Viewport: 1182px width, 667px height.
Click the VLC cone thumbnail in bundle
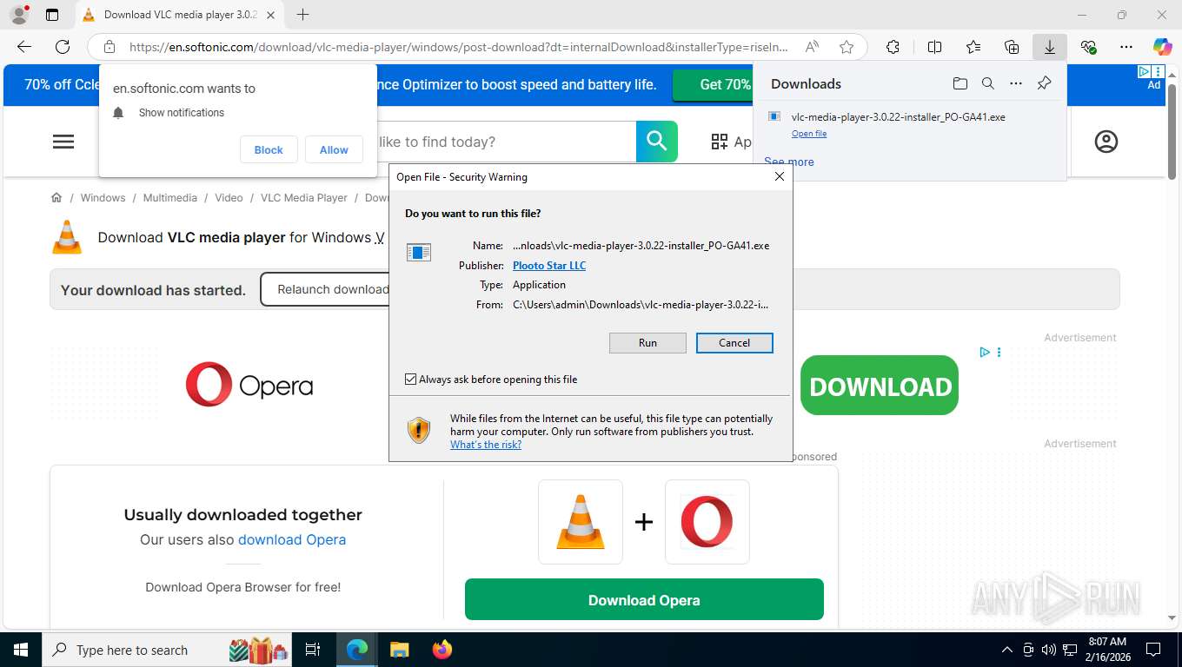[581, 522]
